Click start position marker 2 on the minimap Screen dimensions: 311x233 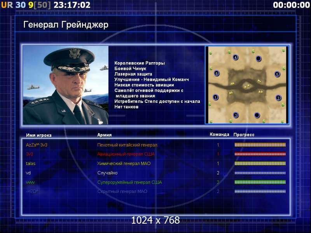[x=278, y=98]
